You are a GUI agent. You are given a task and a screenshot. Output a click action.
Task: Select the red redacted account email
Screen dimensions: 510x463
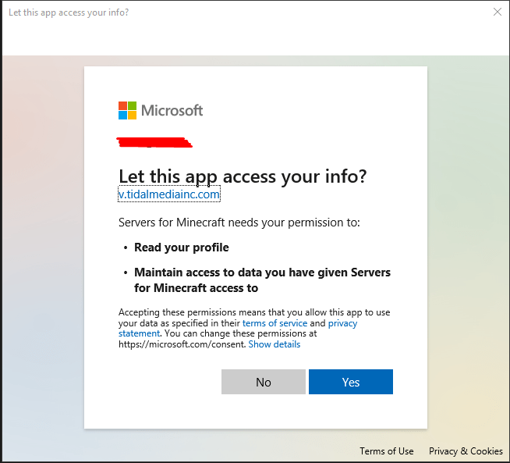[154, 142]
